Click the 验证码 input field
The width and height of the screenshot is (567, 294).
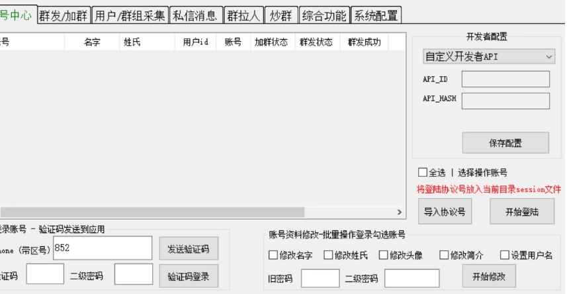45,274
